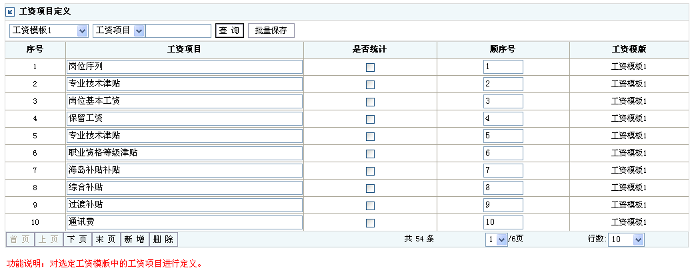Click the search keyword text box
The width and height of the screenshot is (694, 274).
pyautogui.click(x=179, y=31)
